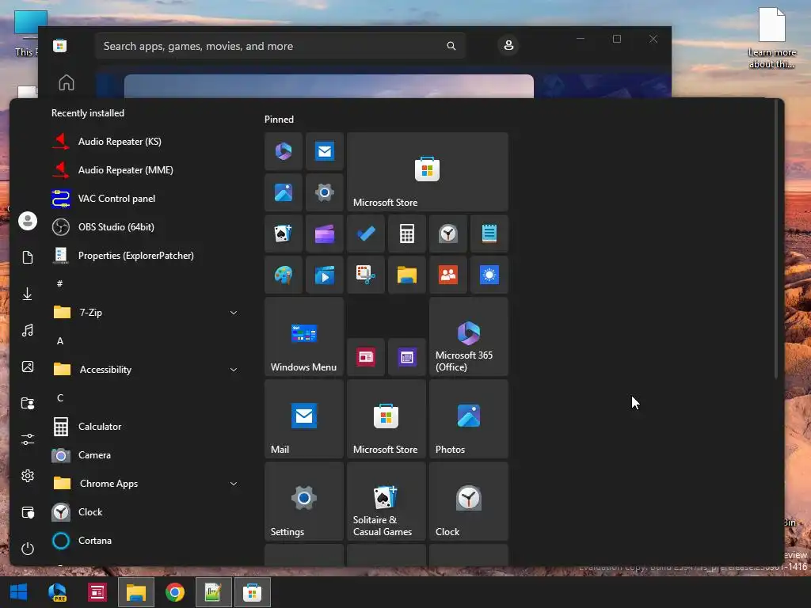Open Microsoft Store on taskbar

pos(253,592)
